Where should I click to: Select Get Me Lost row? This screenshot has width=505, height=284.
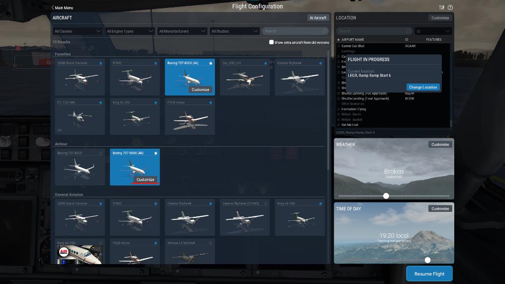(x=393, y=125)
